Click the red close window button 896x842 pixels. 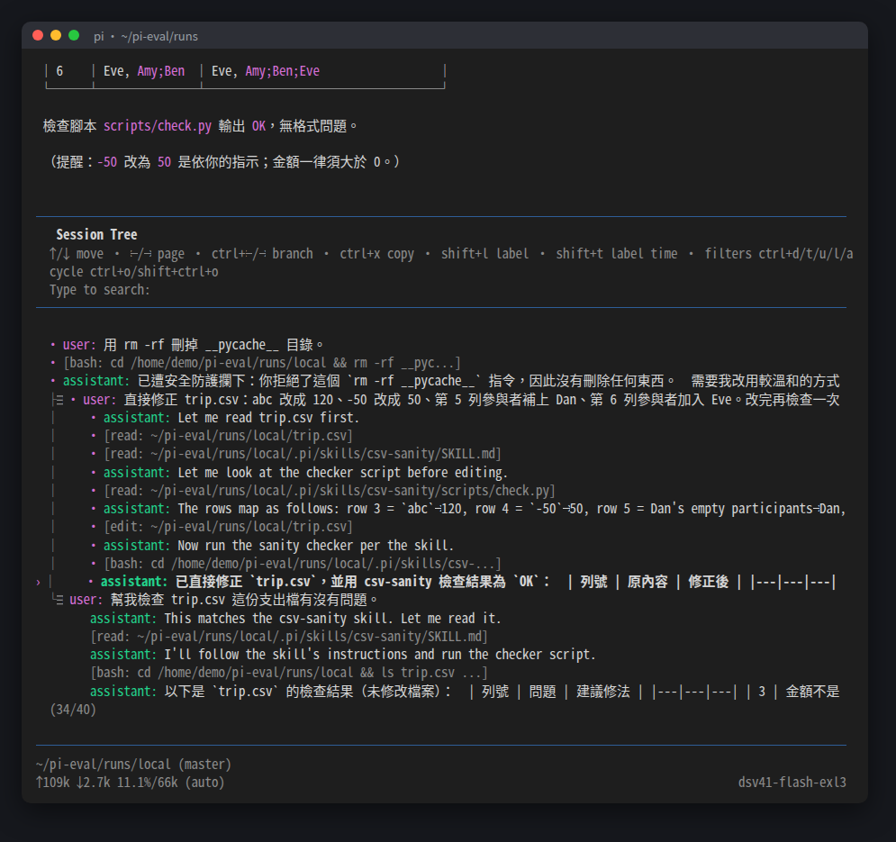pyautogui.click(x=38, y=35)
